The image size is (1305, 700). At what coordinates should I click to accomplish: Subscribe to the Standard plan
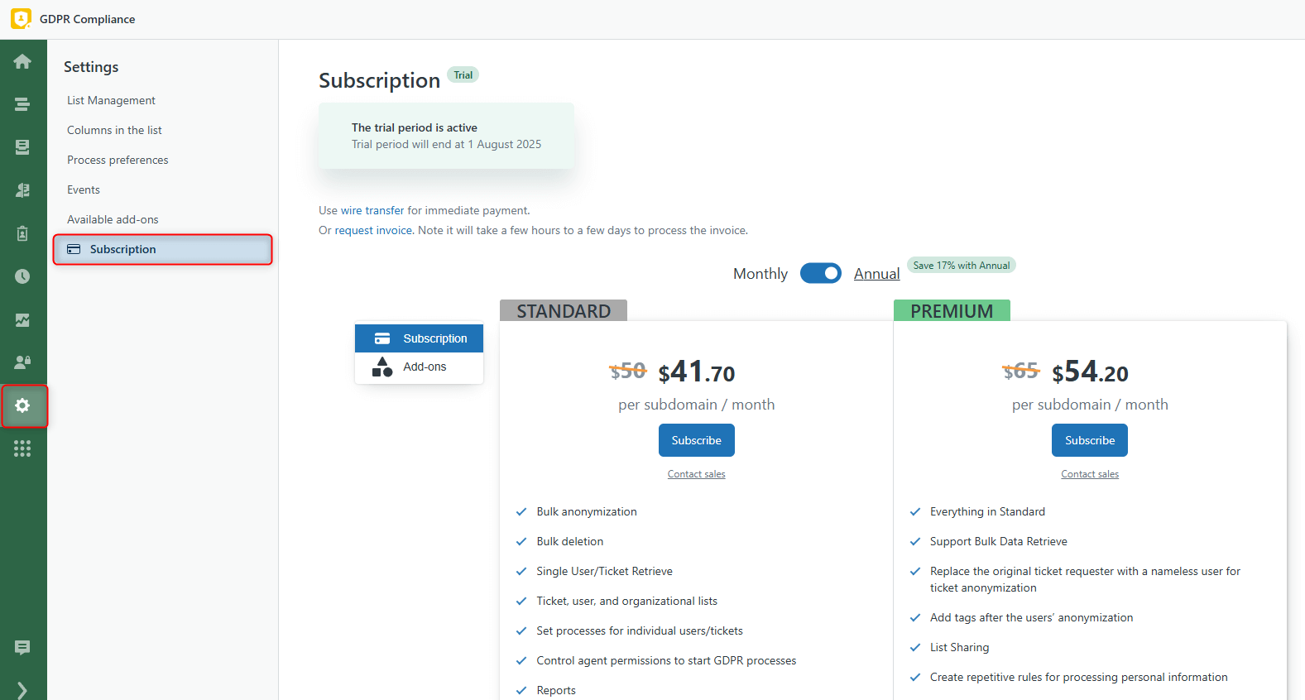pos(697,440)
